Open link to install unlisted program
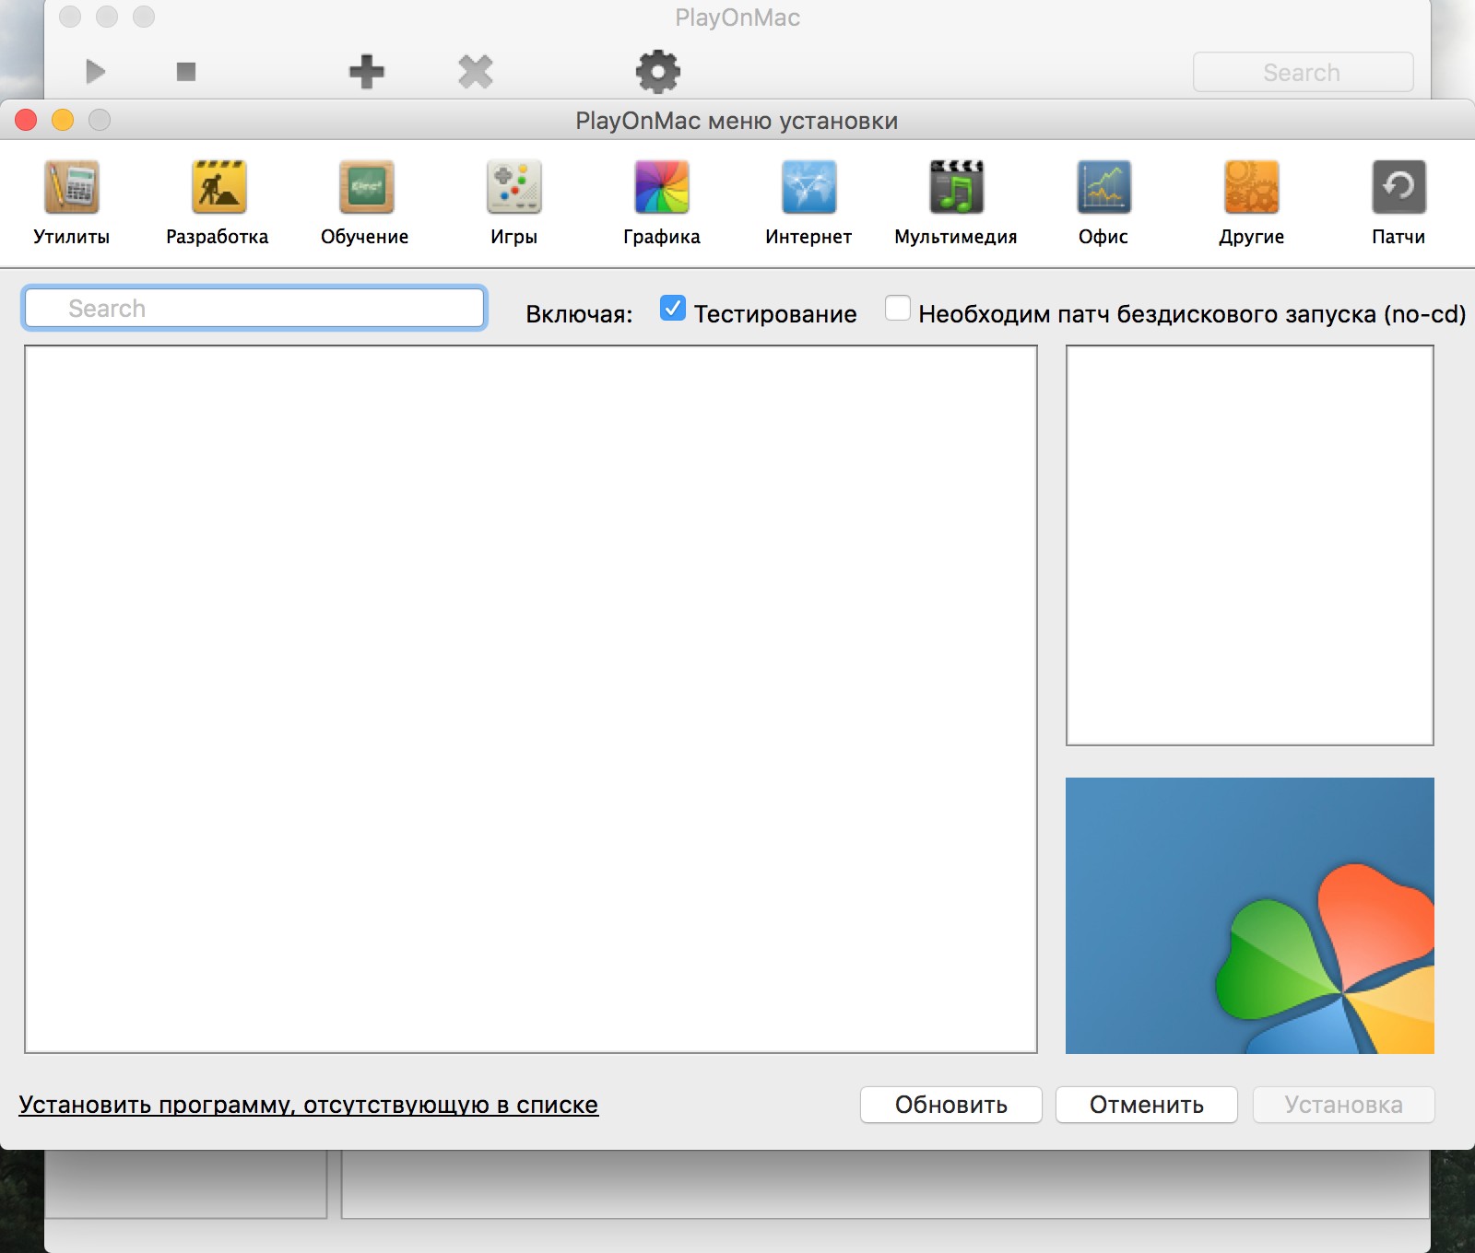The image size is (1475, 1253). tap(309, 1105)
